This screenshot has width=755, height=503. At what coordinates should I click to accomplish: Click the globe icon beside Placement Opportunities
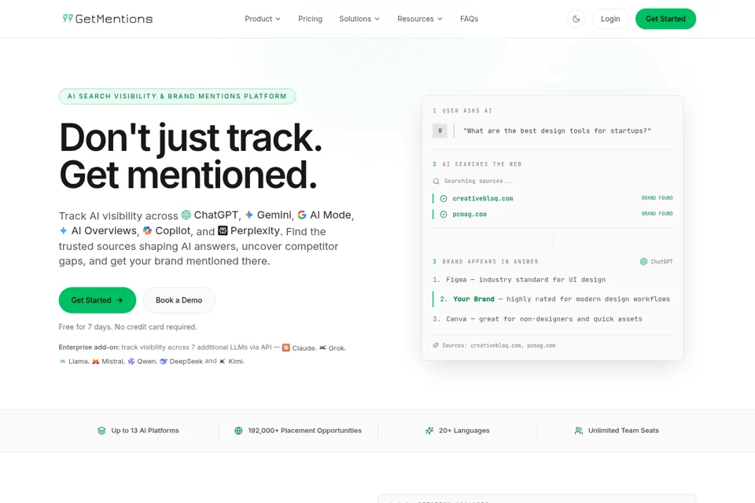pos(238,431)
